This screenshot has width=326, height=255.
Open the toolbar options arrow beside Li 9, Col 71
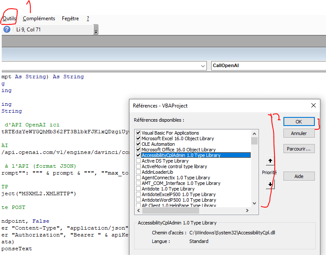coord(96,30)
